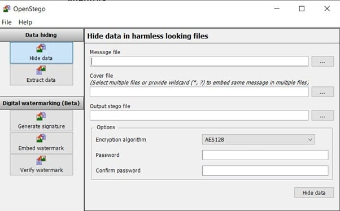Focus the Output stego file field
This screenshot has width=340, height=211.
(x=199, y=116)
